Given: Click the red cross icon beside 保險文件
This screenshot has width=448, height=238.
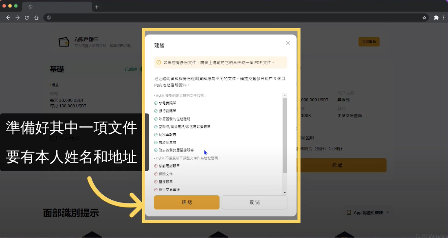Looking at the screenshot, I should (156, 174).
